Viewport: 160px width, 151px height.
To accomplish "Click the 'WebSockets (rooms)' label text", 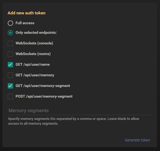I will click(x=33, y=54).
